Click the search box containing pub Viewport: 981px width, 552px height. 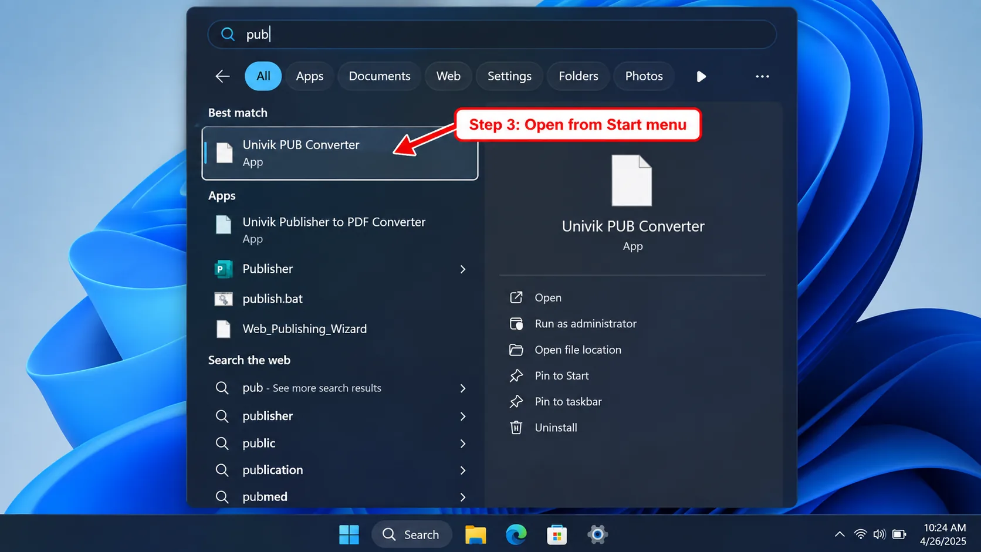click(x=492, y=34)
